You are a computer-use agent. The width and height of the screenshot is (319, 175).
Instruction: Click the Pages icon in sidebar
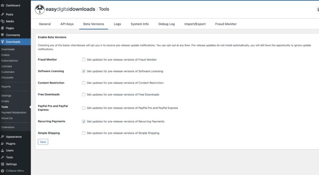click(2, 28)
